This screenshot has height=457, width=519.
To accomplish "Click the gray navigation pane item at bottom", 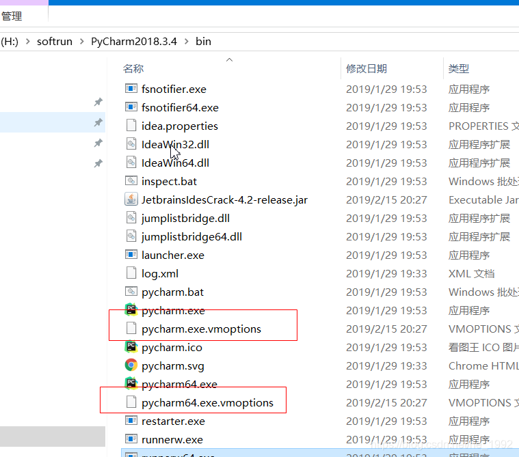I will (53, 437).
